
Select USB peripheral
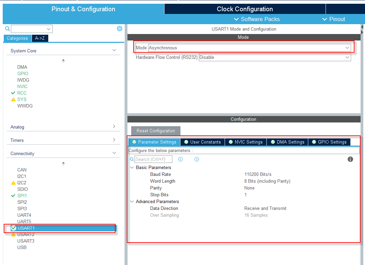click(22, 248)
